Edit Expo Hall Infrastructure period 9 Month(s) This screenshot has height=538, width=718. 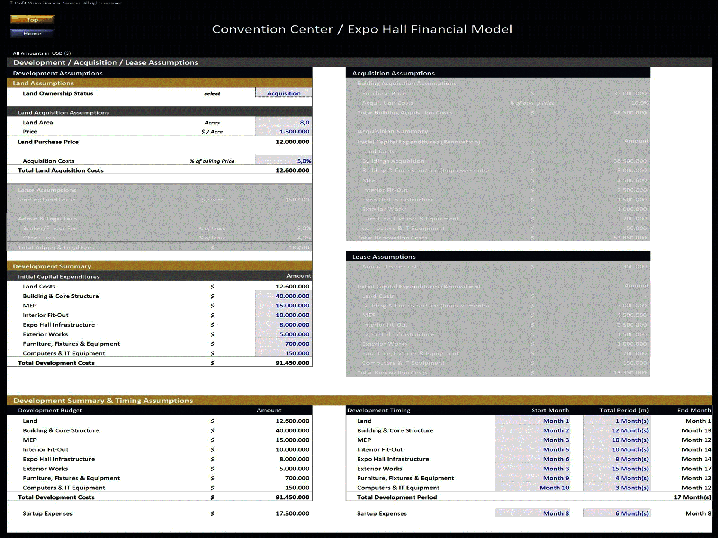click(x=617, y=459)
